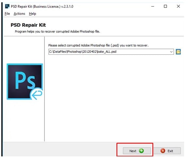Click the Next button label

coord(133,151)
